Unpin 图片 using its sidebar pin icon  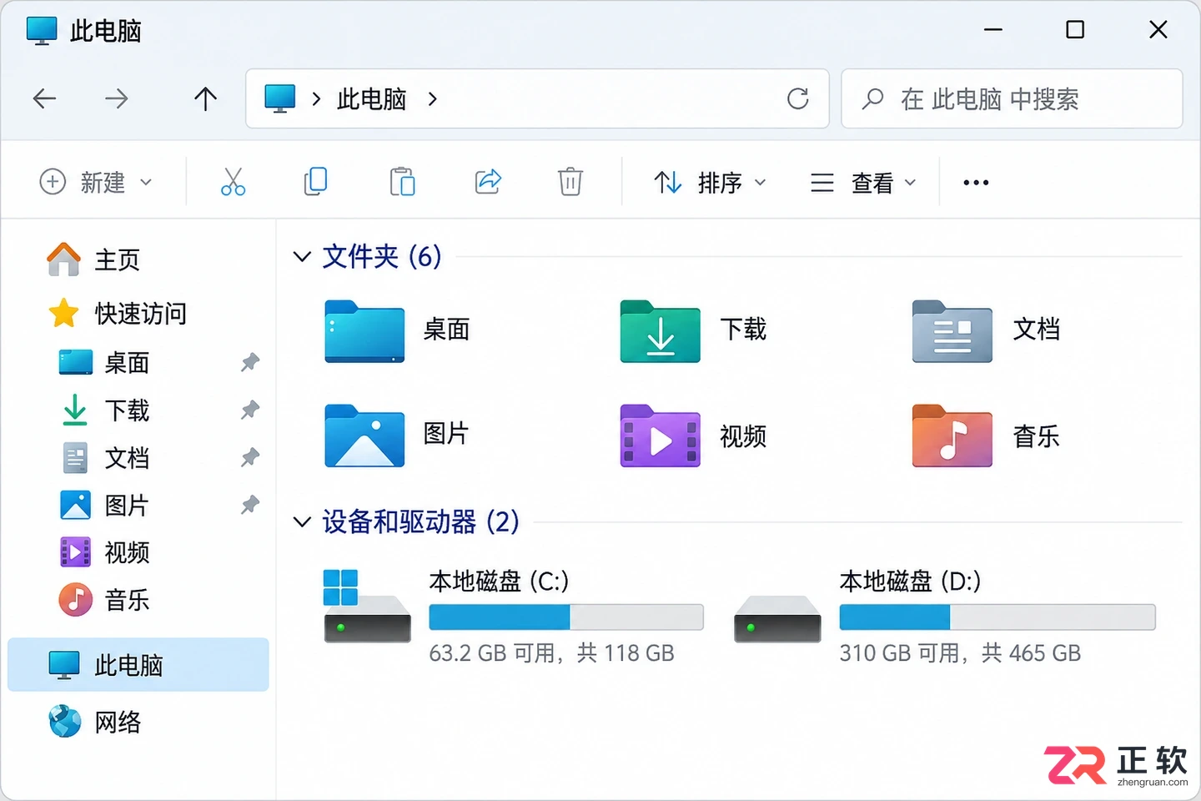coord(250,505)
